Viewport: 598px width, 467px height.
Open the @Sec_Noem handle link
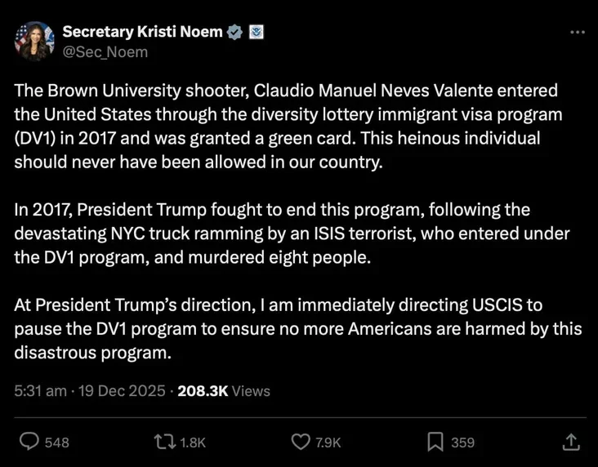pyautogui.click(x=105, y=51)
